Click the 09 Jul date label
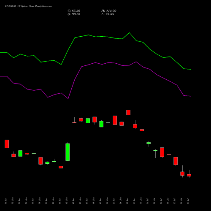 click(x=188, y=201)
